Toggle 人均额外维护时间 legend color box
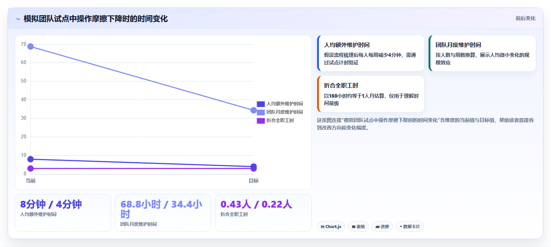This screenshot has height=247, width=551. tap(261, 104)
